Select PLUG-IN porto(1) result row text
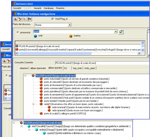This screenshot has height=137, width=150. (x=39, y=46)
